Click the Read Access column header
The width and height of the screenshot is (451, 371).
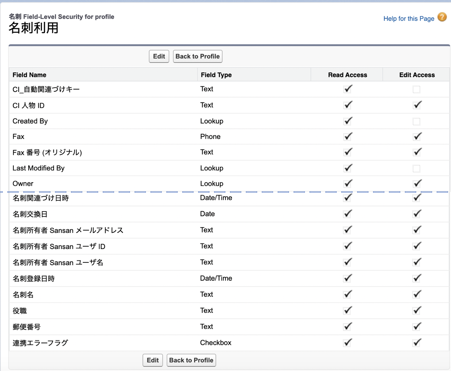point(347,75)
